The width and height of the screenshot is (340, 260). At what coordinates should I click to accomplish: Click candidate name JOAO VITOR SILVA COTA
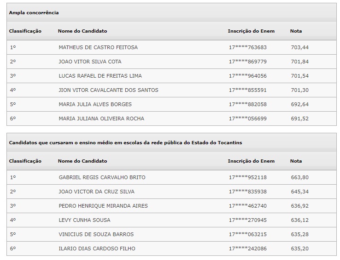coord(90,62)
